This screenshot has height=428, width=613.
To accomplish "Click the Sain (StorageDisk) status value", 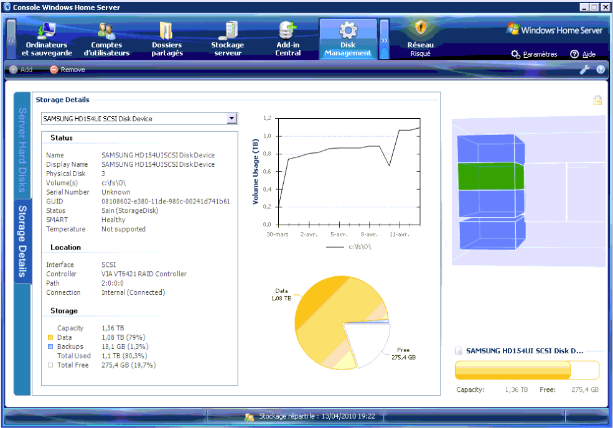I will click(130, 211).
